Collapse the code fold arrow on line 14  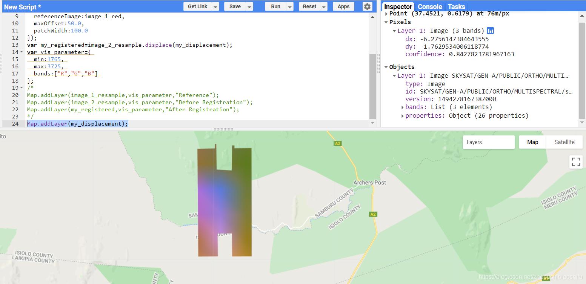pyautogui.click(x=22, y=52)
